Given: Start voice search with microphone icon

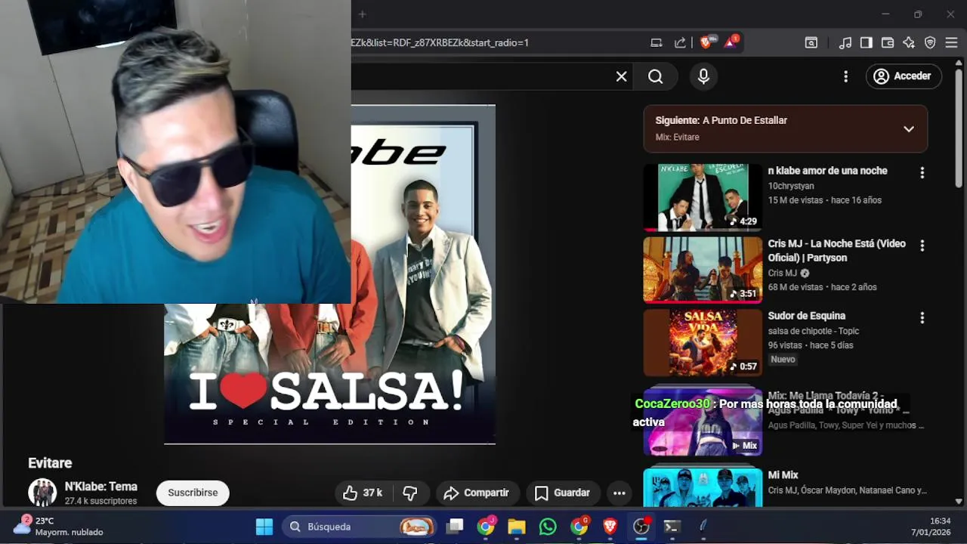Looking at the screenshot, I should (703, 76).
